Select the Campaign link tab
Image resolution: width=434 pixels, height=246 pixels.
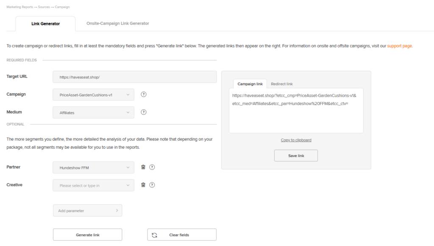click(250, 84)
